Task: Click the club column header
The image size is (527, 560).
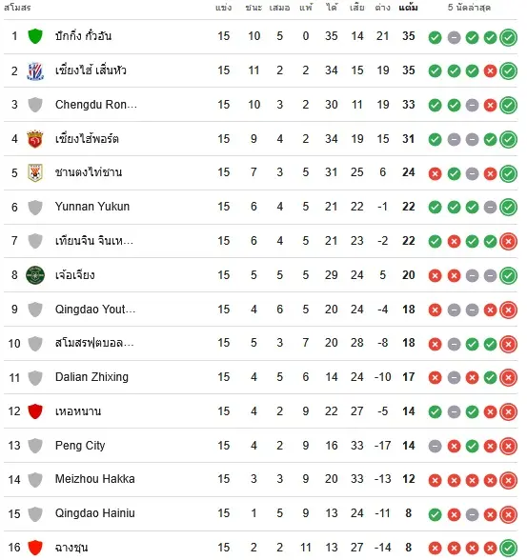Action: tap(17, 8)
